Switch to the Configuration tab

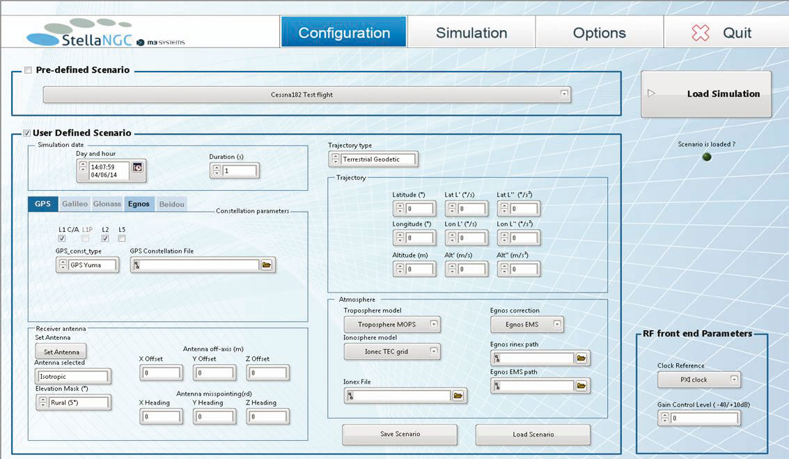click(344, 32)
